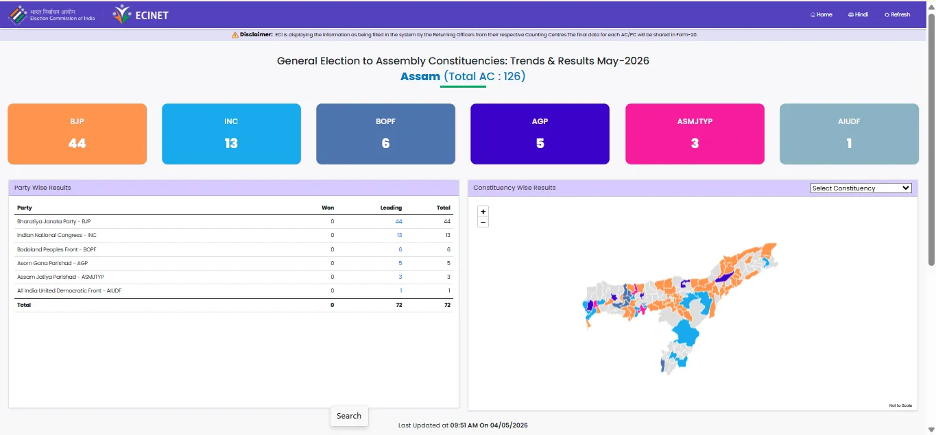Click the Constituency Wise Results panel title

click(x=514, y=188)
